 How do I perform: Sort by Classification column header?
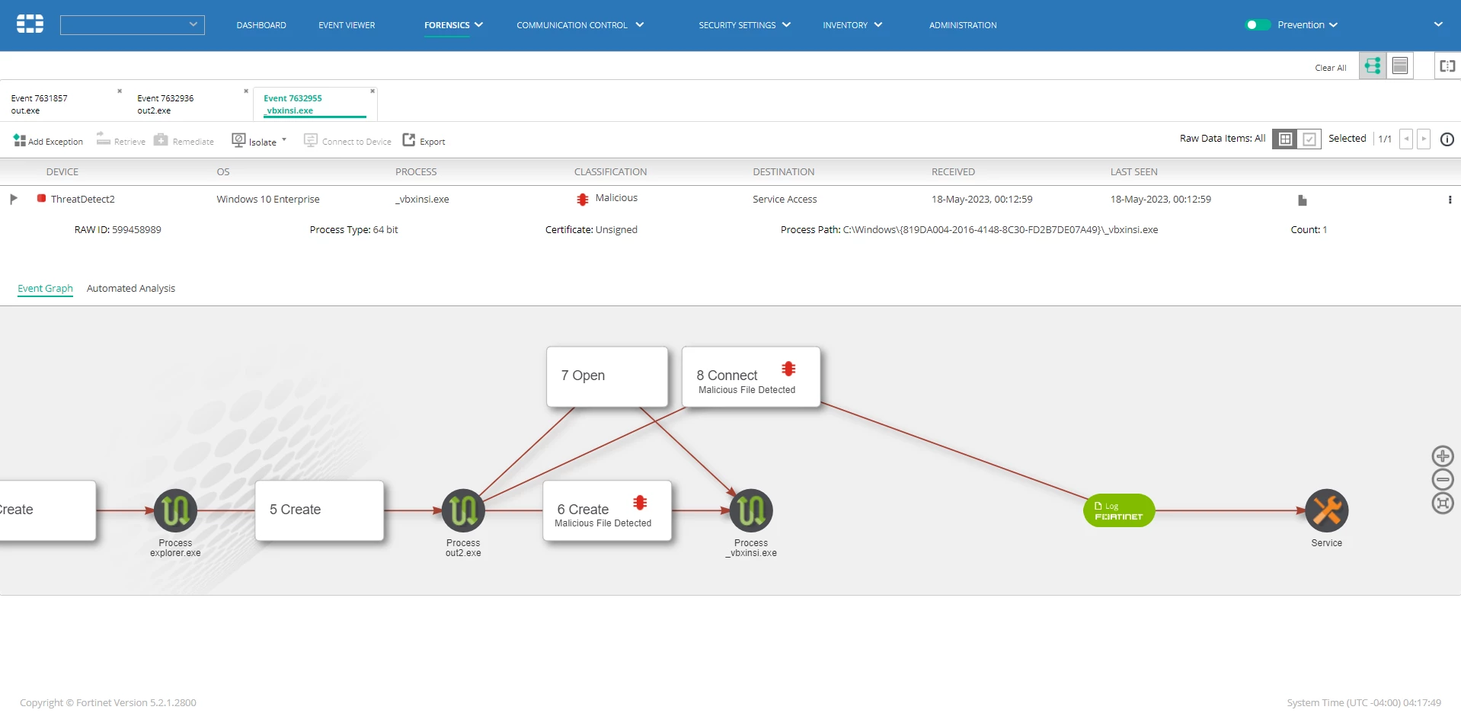point(610,172)
